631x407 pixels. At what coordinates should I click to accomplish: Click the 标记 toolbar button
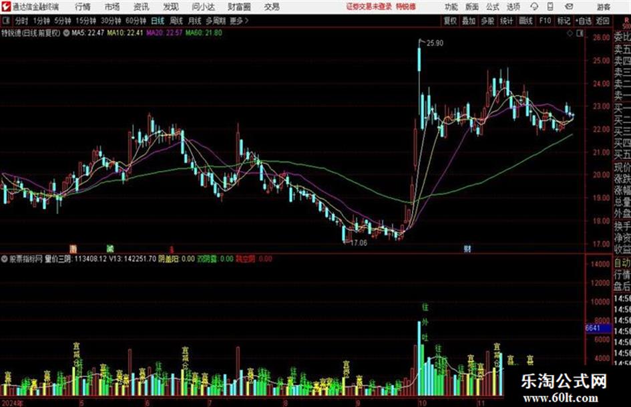(x=564, y=21)
